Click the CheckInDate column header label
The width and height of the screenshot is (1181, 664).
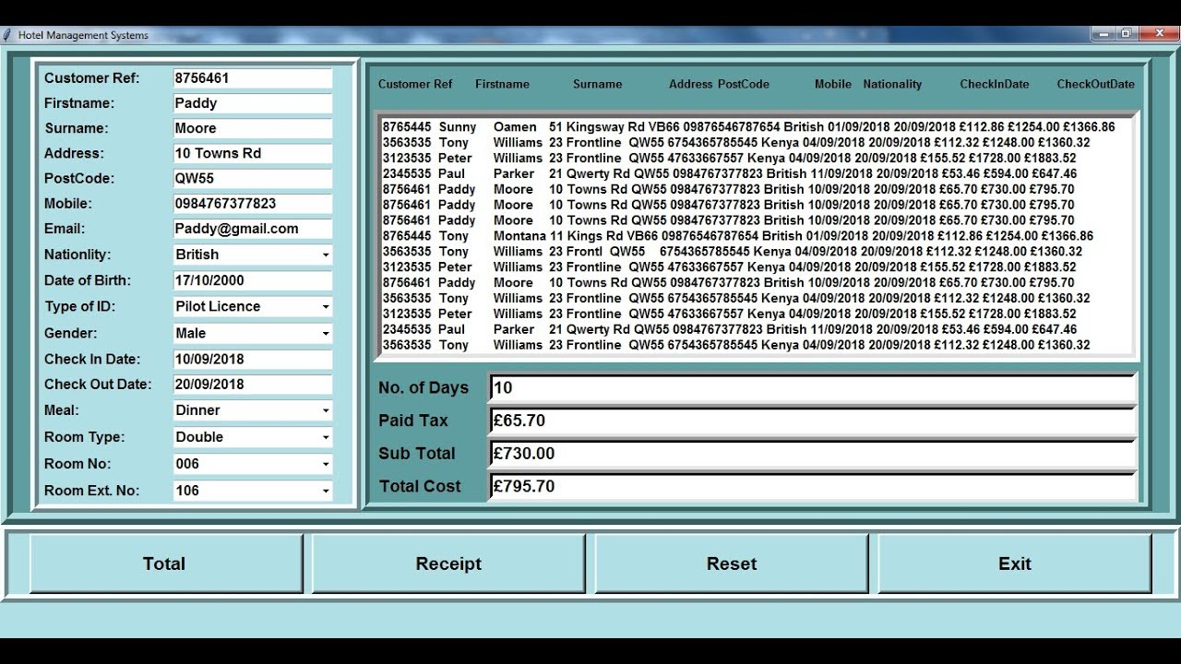pos(994,84)
